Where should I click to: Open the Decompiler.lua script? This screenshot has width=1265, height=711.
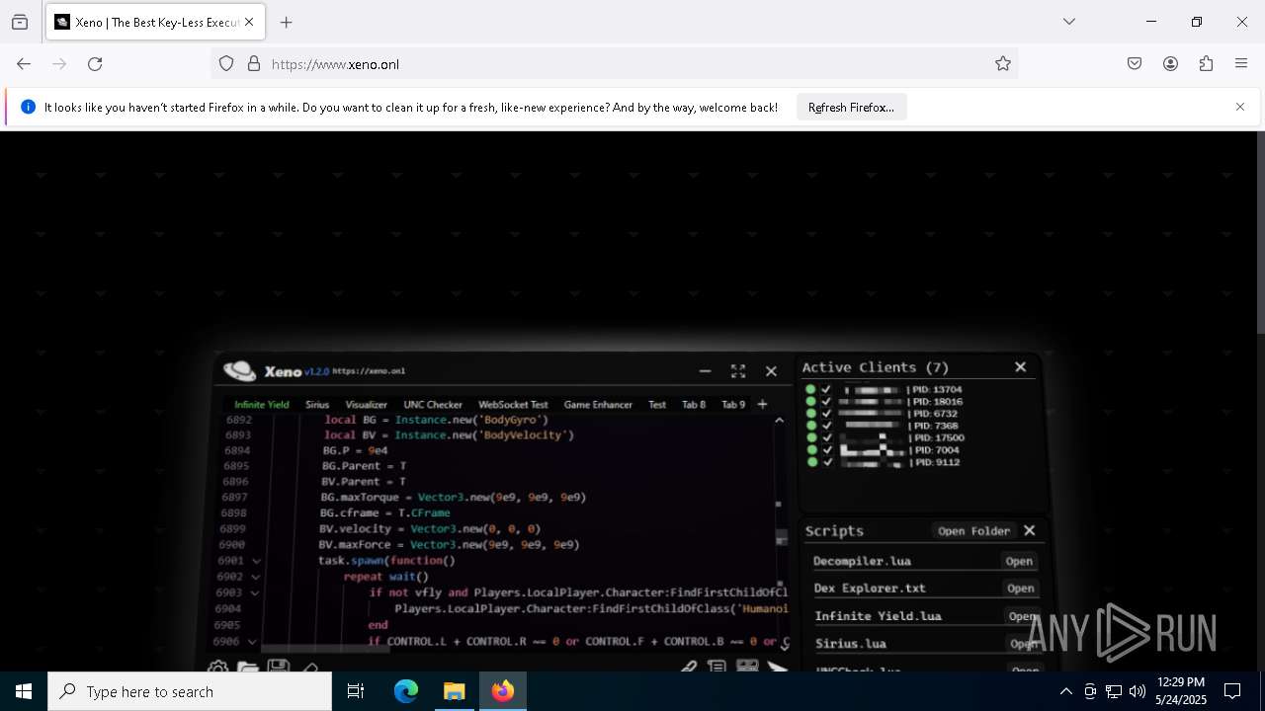[x=1019, y=561]
